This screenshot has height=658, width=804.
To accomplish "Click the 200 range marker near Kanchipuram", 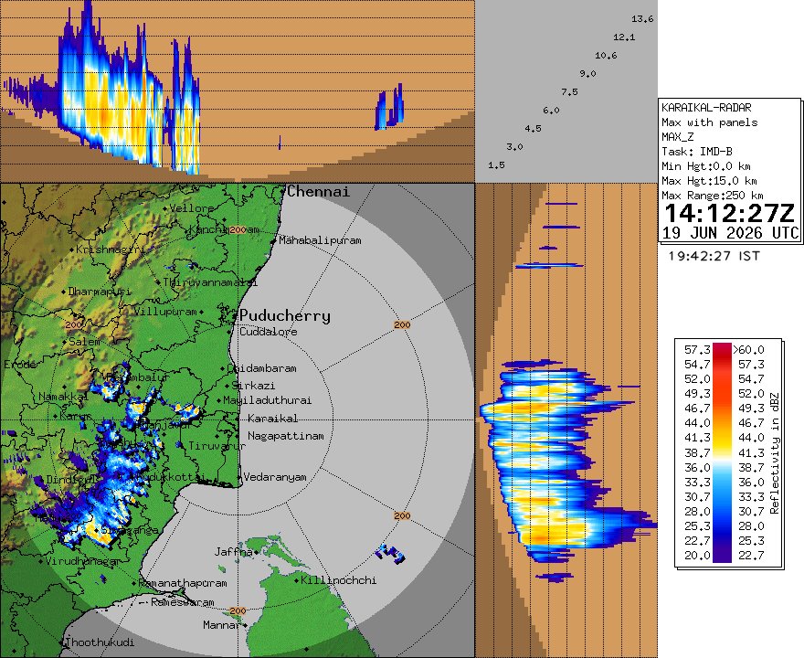I will pyautogui.click(x=238, y=229).
